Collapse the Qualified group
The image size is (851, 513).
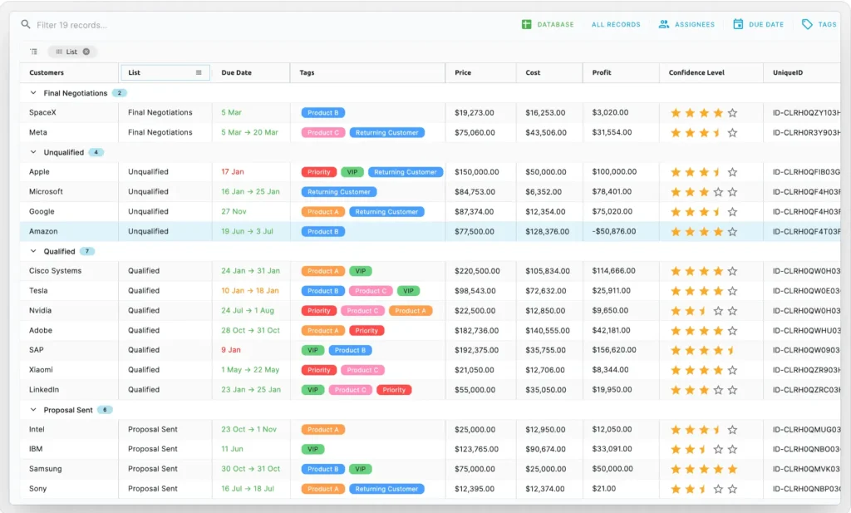[33, 251]
